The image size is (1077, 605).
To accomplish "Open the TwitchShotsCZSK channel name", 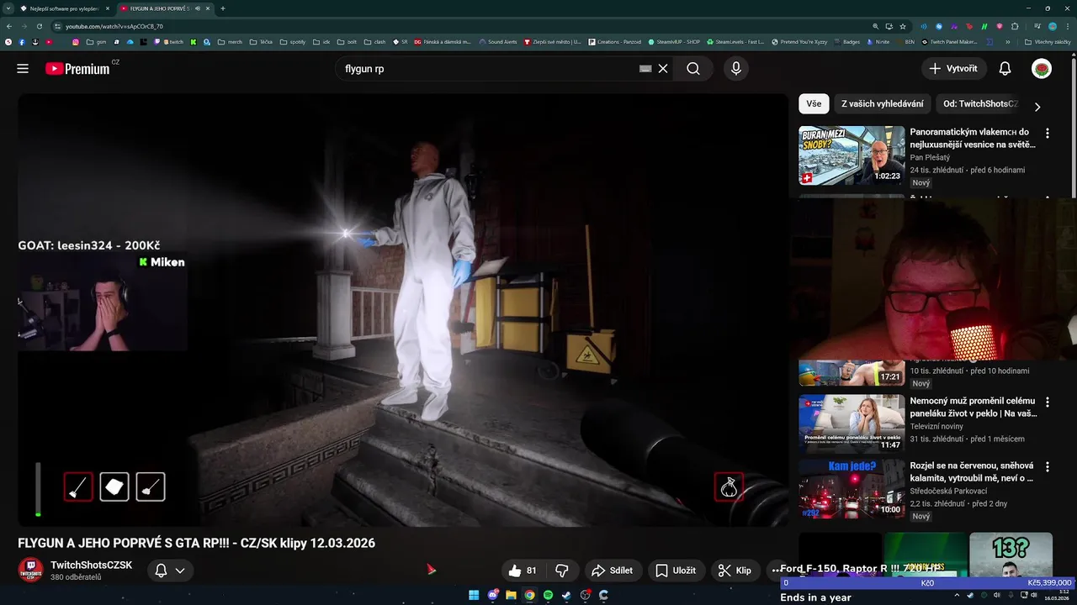I will coord(91,566).
